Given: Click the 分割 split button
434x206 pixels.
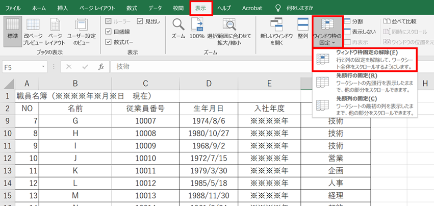Looking at the screenshot, I should pos(357,21).
